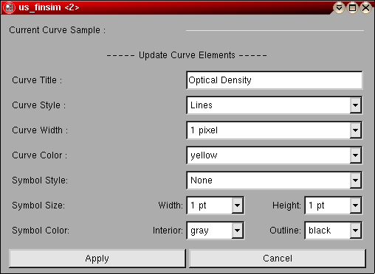
Task: Expand the Curve Width dropdown arrow
Action: tap(355, 130)
